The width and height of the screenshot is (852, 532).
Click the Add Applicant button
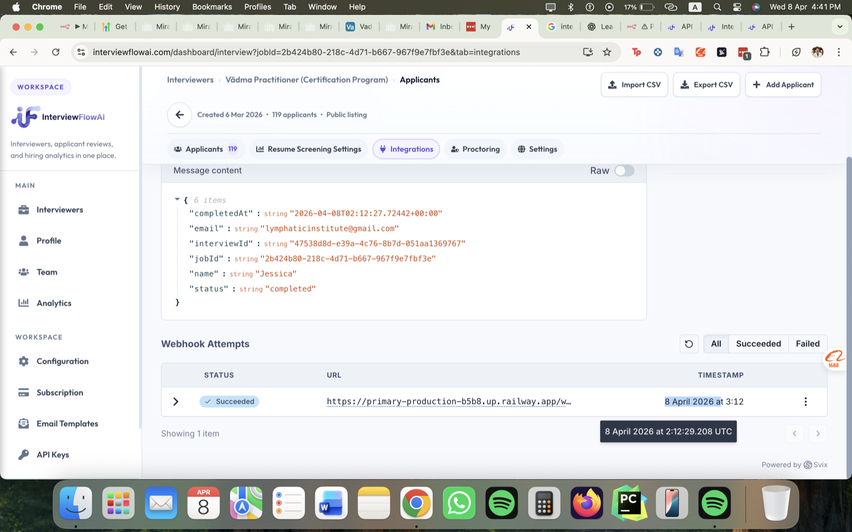(783, 85)
